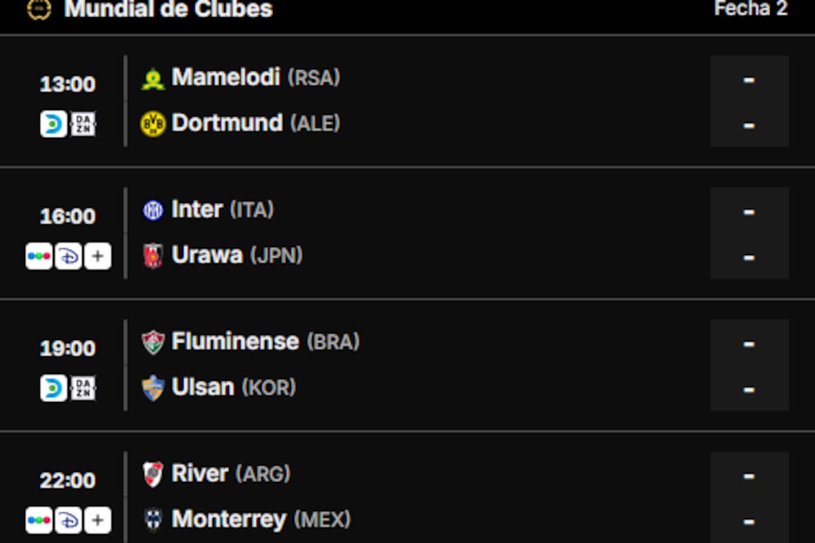Click the Fluminense score placeholder dash
The height and width of the screenshot is (543, 815).
click(x=748, y=345)
